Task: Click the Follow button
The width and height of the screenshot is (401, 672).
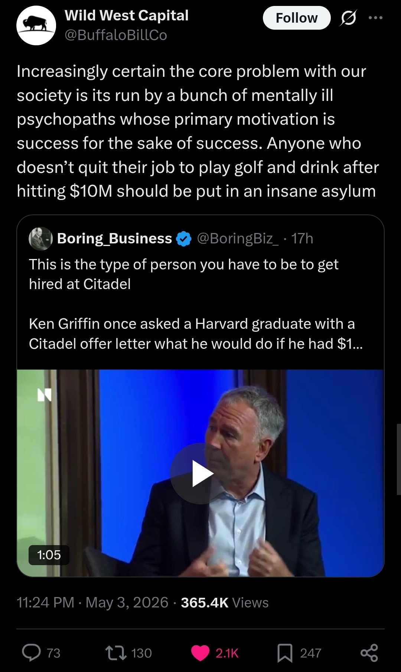Action: click(297, 18)
